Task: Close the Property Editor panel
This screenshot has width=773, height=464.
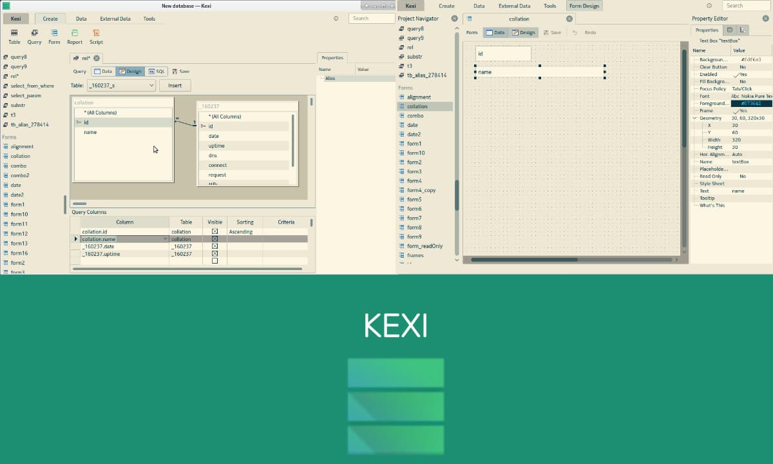Action: coord(765,19)
